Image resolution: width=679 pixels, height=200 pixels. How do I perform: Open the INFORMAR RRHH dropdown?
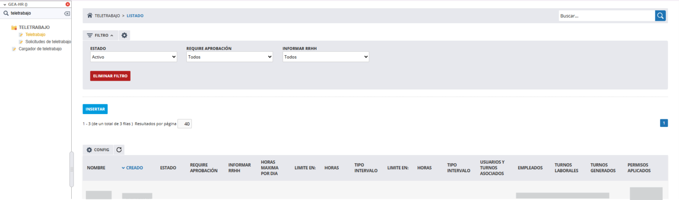[325, 57]
